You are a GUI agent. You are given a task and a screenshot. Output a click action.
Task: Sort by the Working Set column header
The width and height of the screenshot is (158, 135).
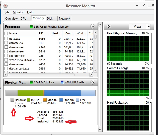point(81,33)
